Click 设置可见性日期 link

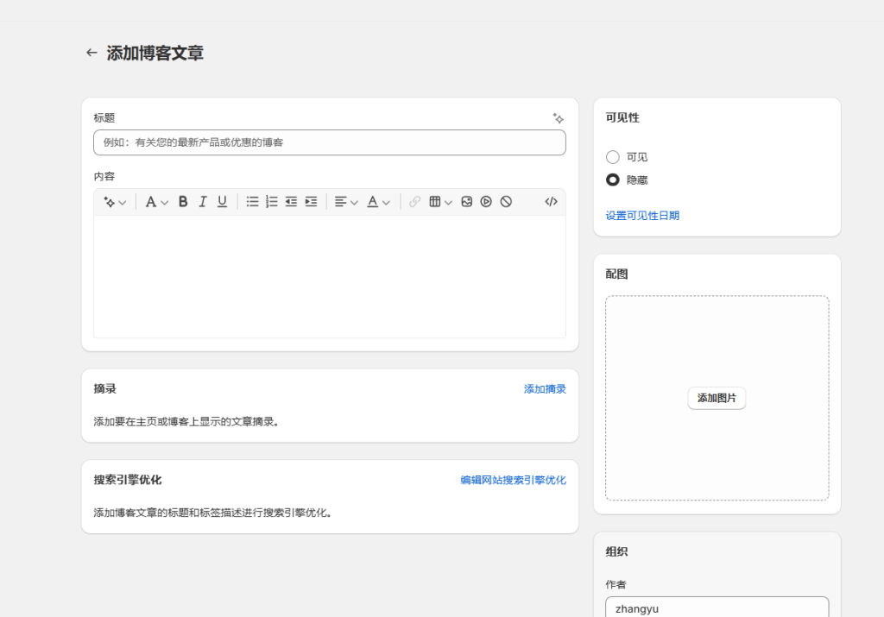[x=641, y=215]
